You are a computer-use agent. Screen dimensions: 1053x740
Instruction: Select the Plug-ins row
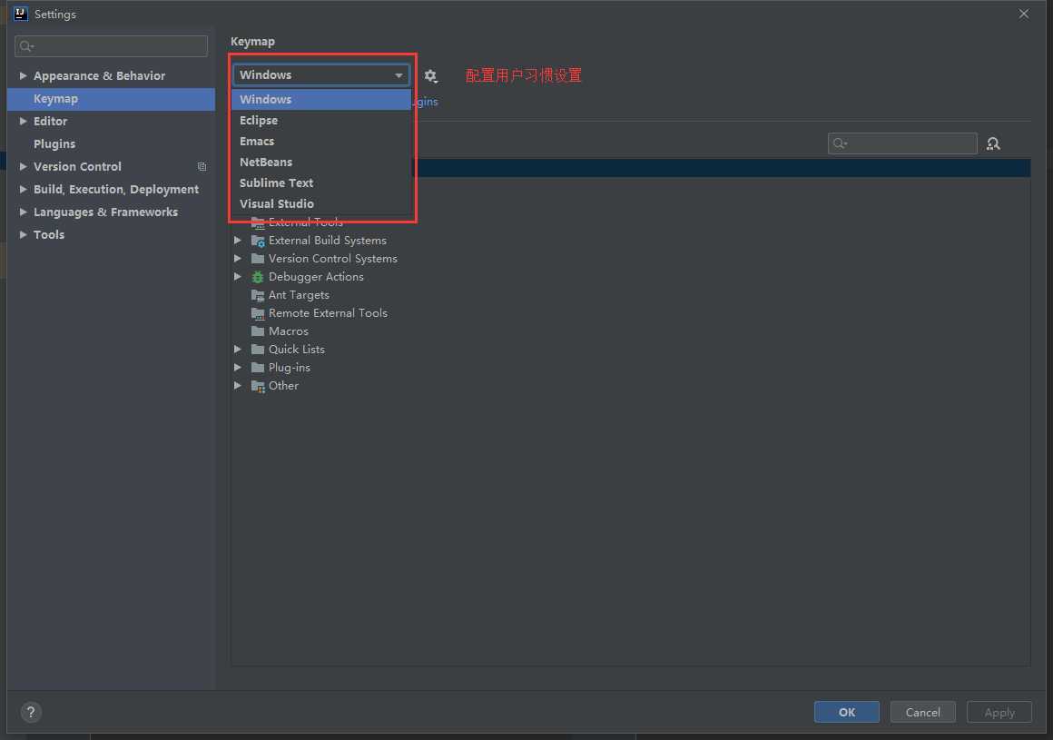[630, 368]
